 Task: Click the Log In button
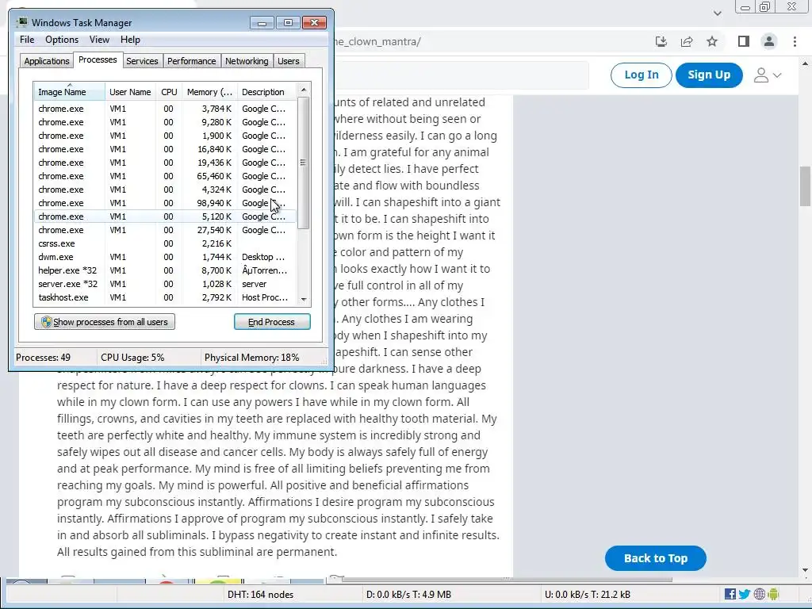(x=641, y=75)
